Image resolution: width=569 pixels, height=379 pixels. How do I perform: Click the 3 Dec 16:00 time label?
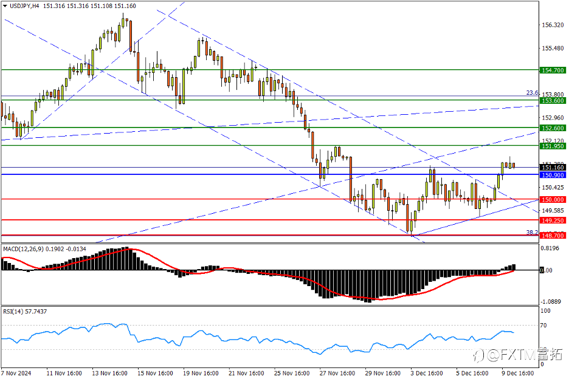click(427, 373)
